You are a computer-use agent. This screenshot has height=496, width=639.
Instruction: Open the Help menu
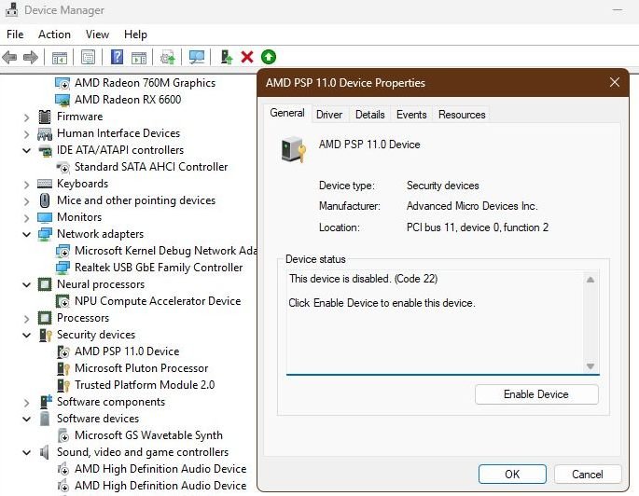click(x=135, y=34)
